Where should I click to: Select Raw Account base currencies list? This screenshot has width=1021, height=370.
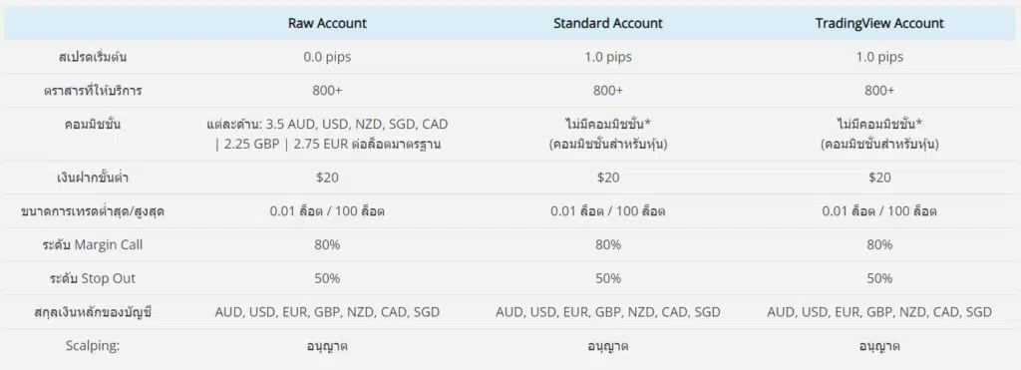click(x=327, y=312)
